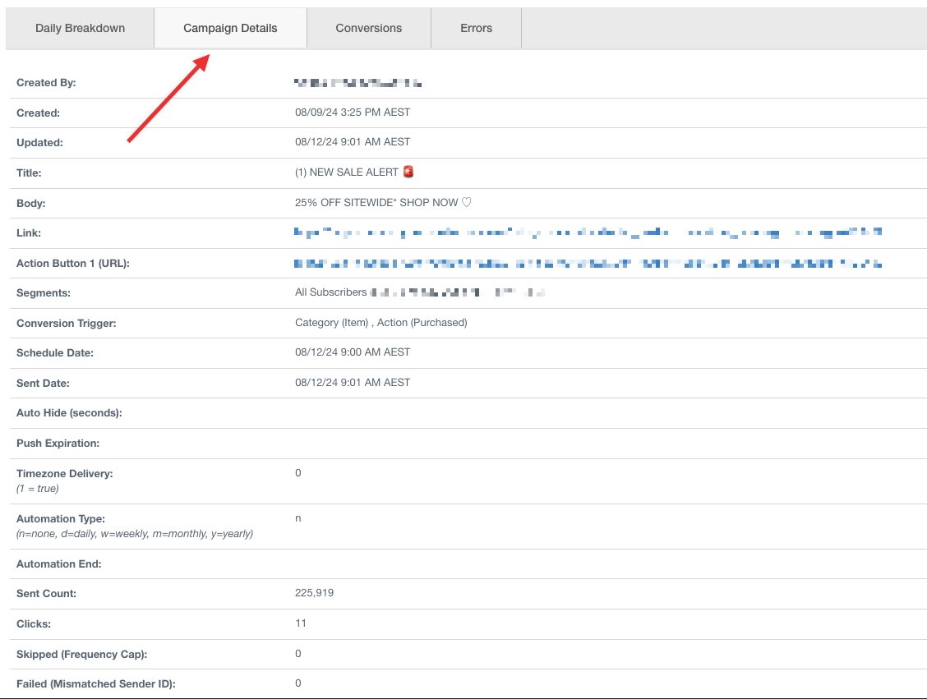The height and width of the screenshot is (699, 927).
Task: Open the Conversions tab
Action: pos(368,28)
